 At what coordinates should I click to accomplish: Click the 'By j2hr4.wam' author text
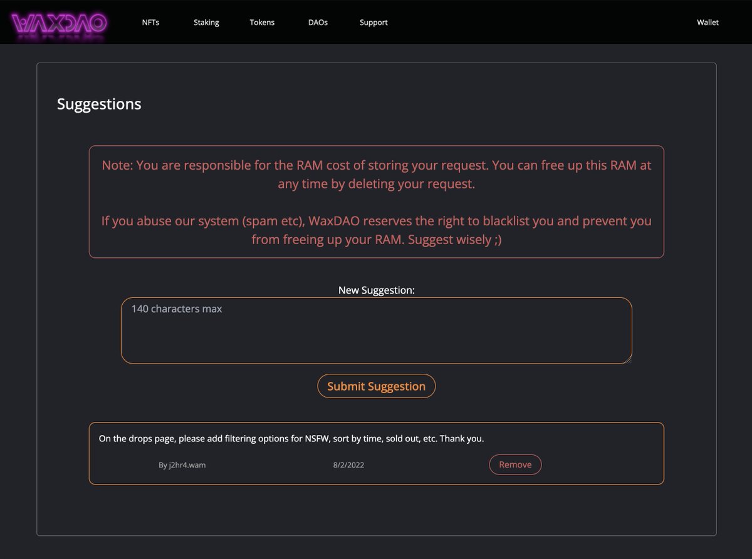182,465
